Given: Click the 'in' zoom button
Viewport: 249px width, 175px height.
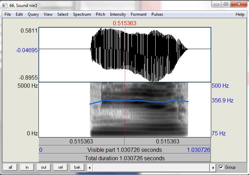Looking at the screenshot, I should (x=27, y=167).
